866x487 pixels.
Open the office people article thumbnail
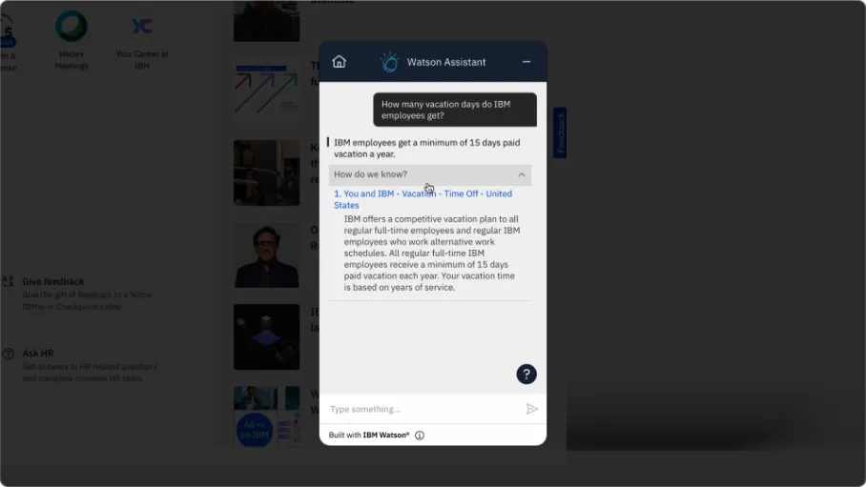click(x=266, y=172)
